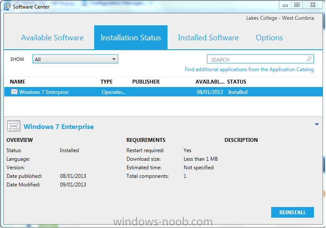Screen dimensions: 326x228
Task: Sort list by AVAILABLE column header
Action: click(x=210, y=82)
